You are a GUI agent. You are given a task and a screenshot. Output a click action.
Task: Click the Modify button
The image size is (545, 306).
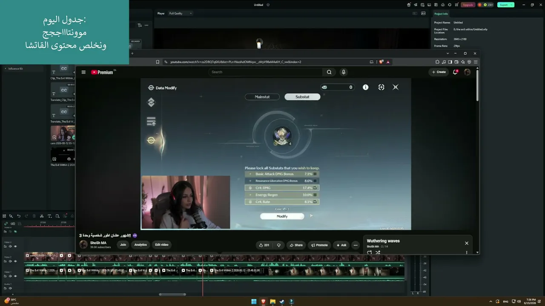click(282, 216)
